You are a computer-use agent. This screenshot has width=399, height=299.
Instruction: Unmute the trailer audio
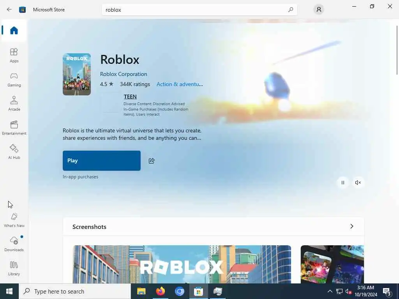click(x=358, y=183)
